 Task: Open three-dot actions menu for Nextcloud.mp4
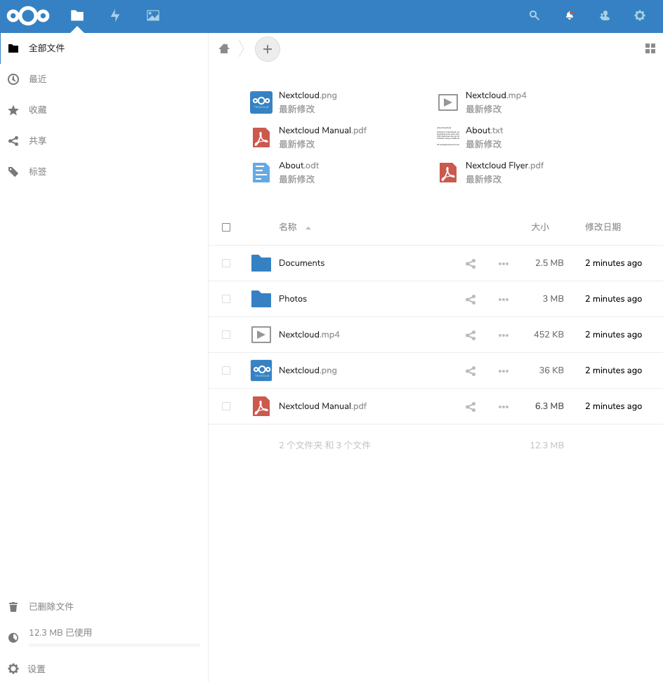pos(504,335)
